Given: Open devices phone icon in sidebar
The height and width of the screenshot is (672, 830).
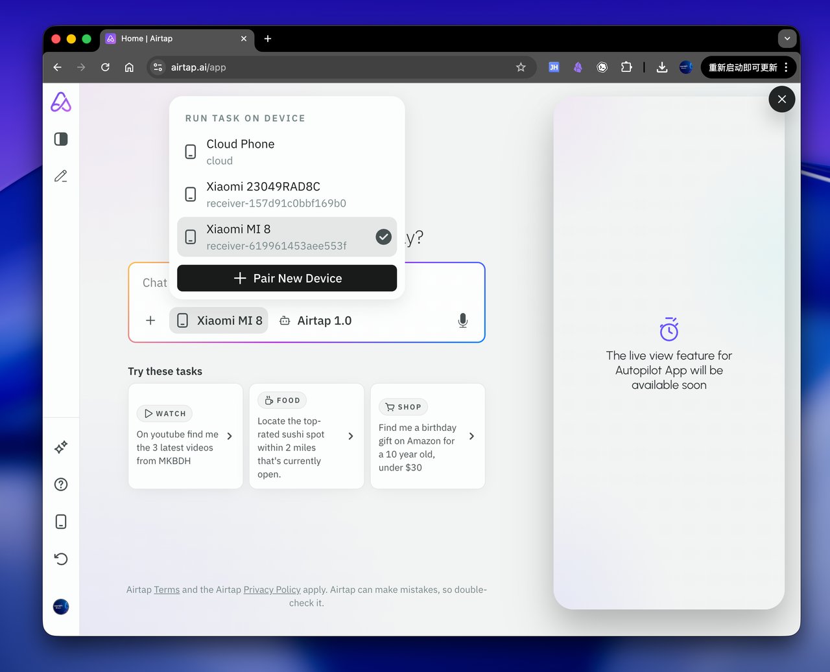Looking at the screenshot, I should pos(61,522).
